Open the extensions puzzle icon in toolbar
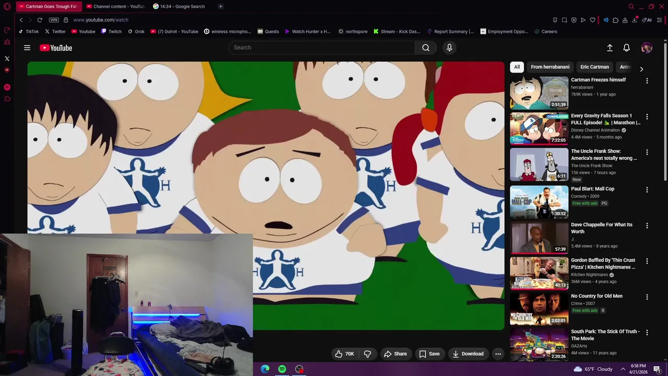The height and width of the screenshot is (376, 668). click(x=615, y=20)
